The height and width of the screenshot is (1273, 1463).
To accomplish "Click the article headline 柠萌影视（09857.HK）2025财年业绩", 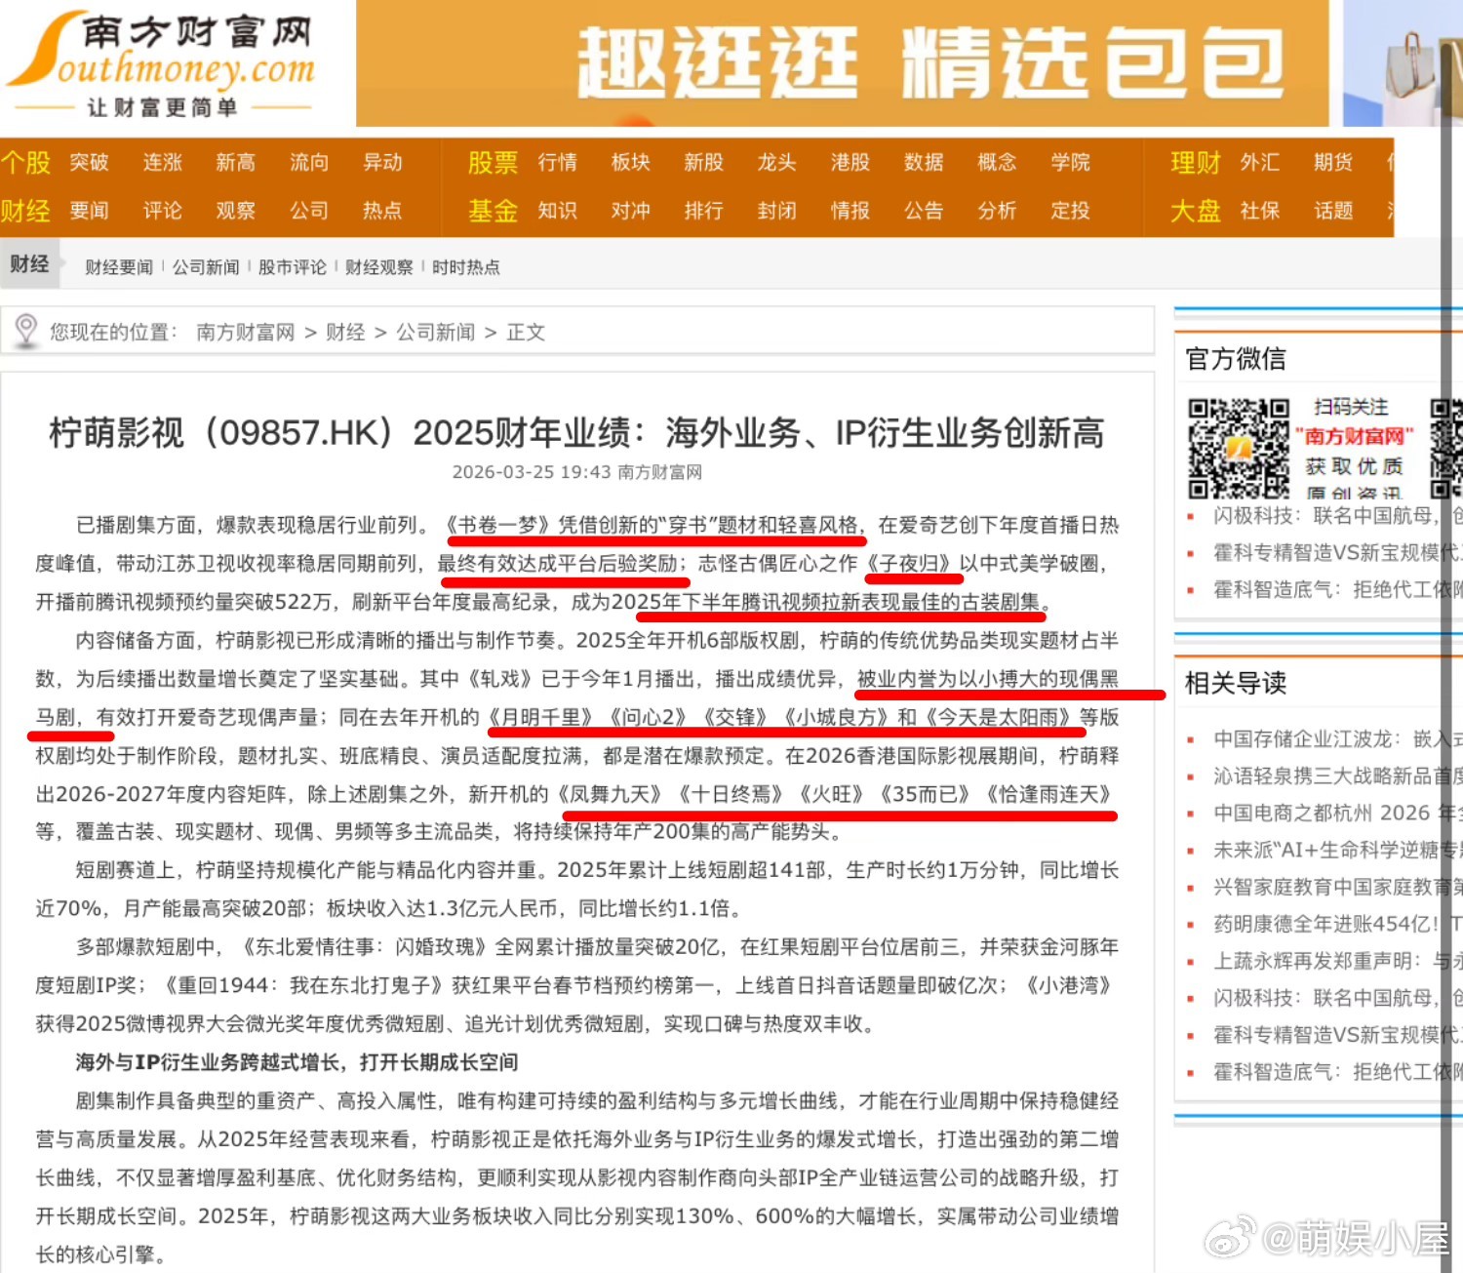I will 576,432.
